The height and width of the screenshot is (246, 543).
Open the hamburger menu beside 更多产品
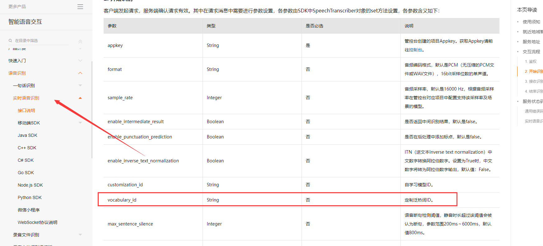[x=80, y=7]
